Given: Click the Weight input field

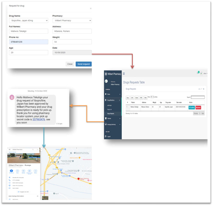Looking at the screenshot, I should pyautogui.click(x=72, y=42).
